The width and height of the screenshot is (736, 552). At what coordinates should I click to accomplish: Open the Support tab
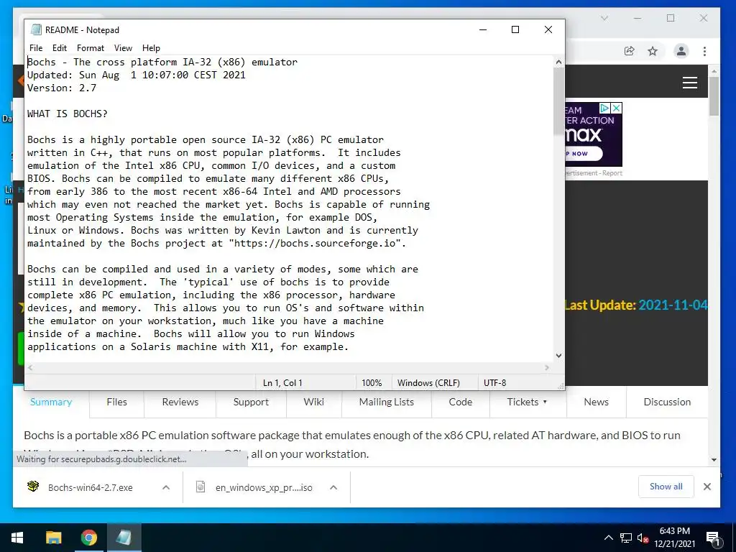(x=251, y=402)
